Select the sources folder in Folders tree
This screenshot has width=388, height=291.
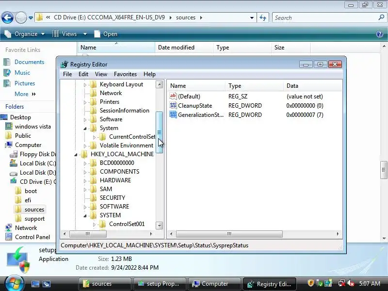[34, 210]
